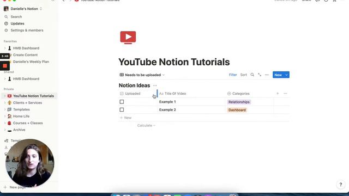Viewport: 349px width, 196px height.
Task: Click the YouTube Notion Tutorials page title
Action: [174, 62]
